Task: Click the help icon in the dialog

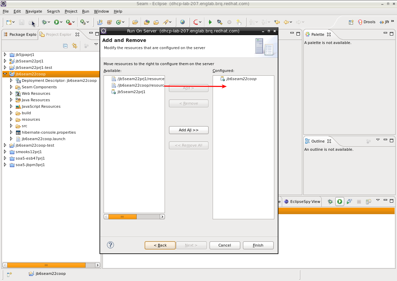Action: (110, 245)
